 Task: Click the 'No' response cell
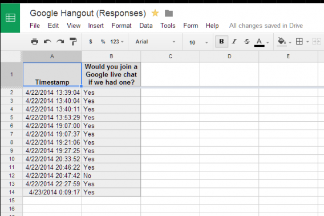[111, 175]
